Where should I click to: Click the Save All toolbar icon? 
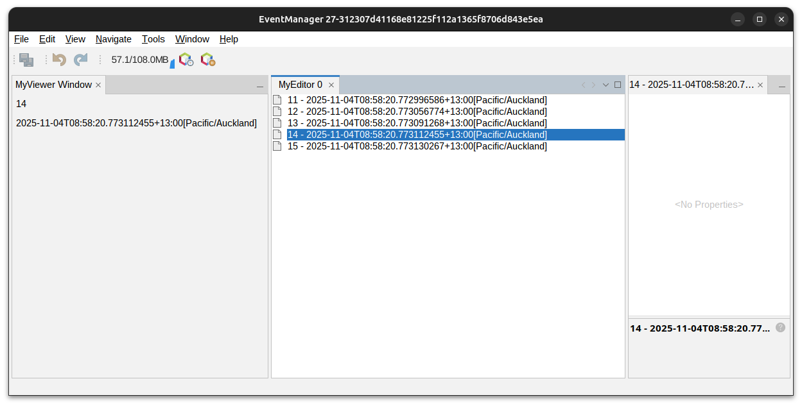[x=26, y=60]
